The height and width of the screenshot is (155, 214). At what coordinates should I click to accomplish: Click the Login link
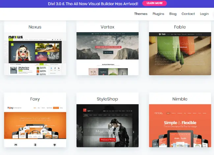[204, 14]
